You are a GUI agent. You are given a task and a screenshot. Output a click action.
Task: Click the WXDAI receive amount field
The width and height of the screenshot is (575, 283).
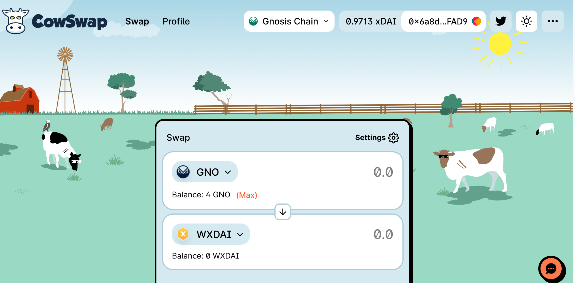click(x=383, y=234)
